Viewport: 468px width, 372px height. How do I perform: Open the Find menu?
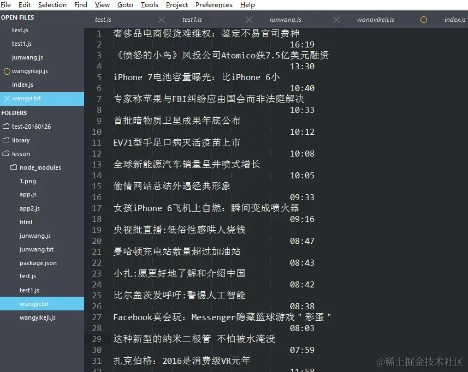[81, 5]
